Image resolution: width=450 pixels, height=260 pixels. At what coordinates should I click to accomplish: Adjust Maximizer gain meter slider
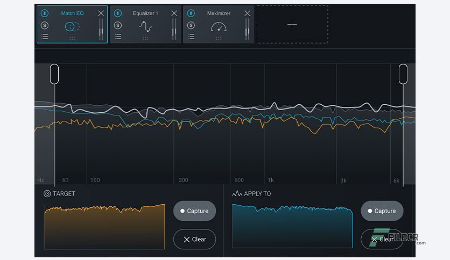tap(247, 29)
